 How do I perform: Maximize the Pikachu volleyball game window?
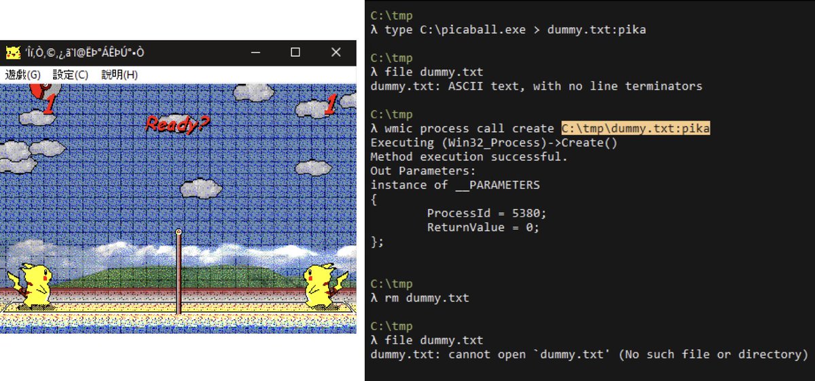tap(295, 52)
